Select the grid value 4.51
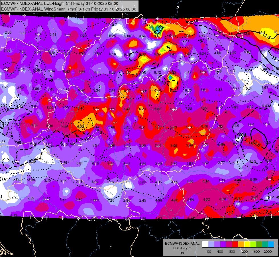Image resolution: width=279 pixels, height=257 pixels. [142, 127]
